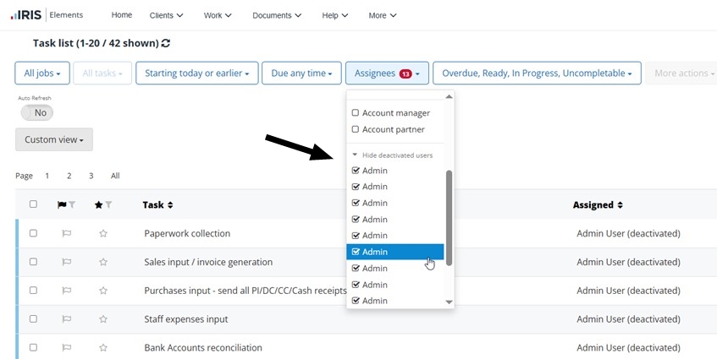This screenshot has width=717, height=359.
Task: Select the Paperwork collection row checkbox
Action: pyautogui.click(x=33, y=234)
